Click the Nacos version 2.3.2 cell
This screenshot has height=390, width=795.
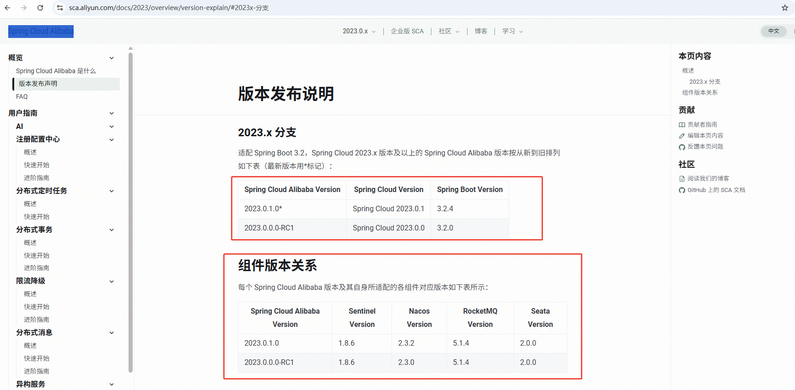pos(419,343)
